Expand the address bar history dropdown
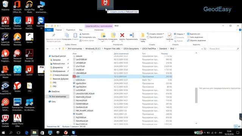The height and width of the screenshot is (136, 242). (x=202, y=49)
